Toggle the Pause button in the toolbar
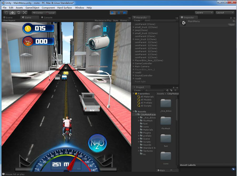Image resolution: width=237 pixels, height=176 pixels. tap(119, 13)
